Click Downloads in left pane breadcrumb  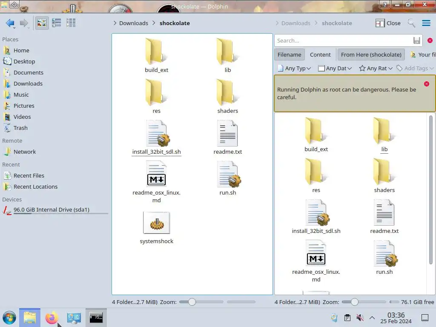[x=134, y=23]
